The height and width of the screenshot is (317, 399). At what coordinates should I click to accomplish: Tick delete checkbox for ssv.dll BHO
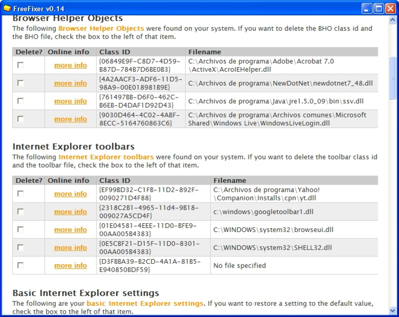pos(20,101)
